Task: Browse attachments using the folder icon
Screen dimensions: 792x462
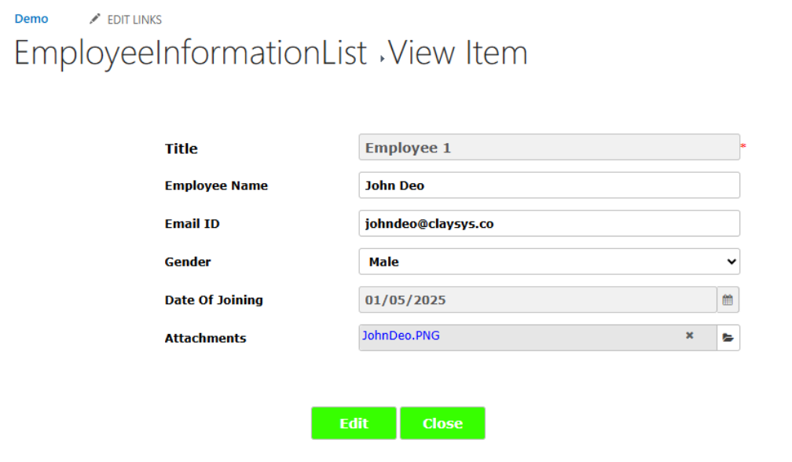Action: (728, 338)
